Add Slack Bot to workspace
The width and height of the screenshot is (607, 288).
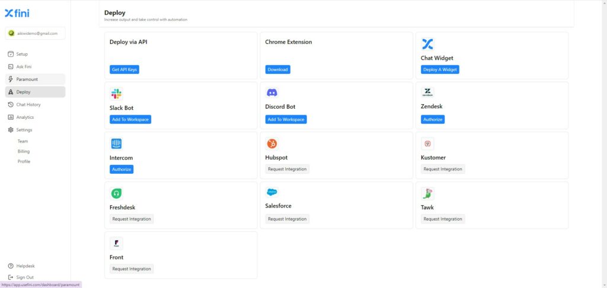click(130, 119)
